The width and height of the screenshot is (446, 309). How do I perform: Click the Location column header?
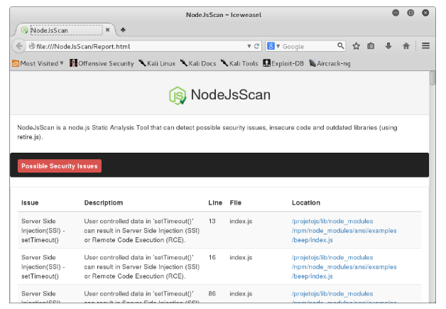click(306, 202)
